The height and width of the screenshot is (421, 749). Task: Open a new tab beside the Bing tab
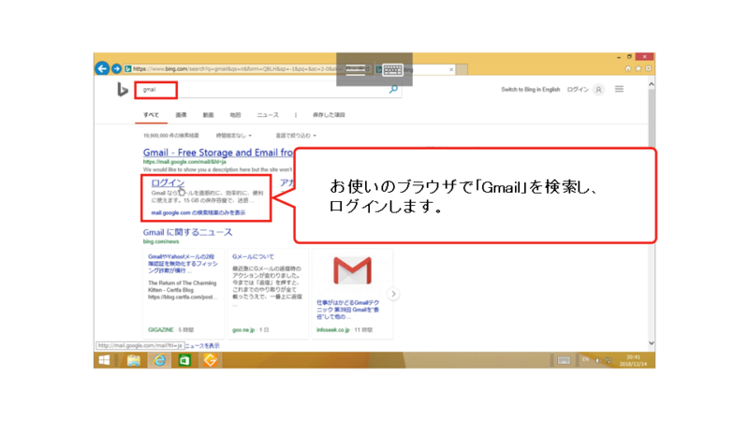tap(462, 69)
